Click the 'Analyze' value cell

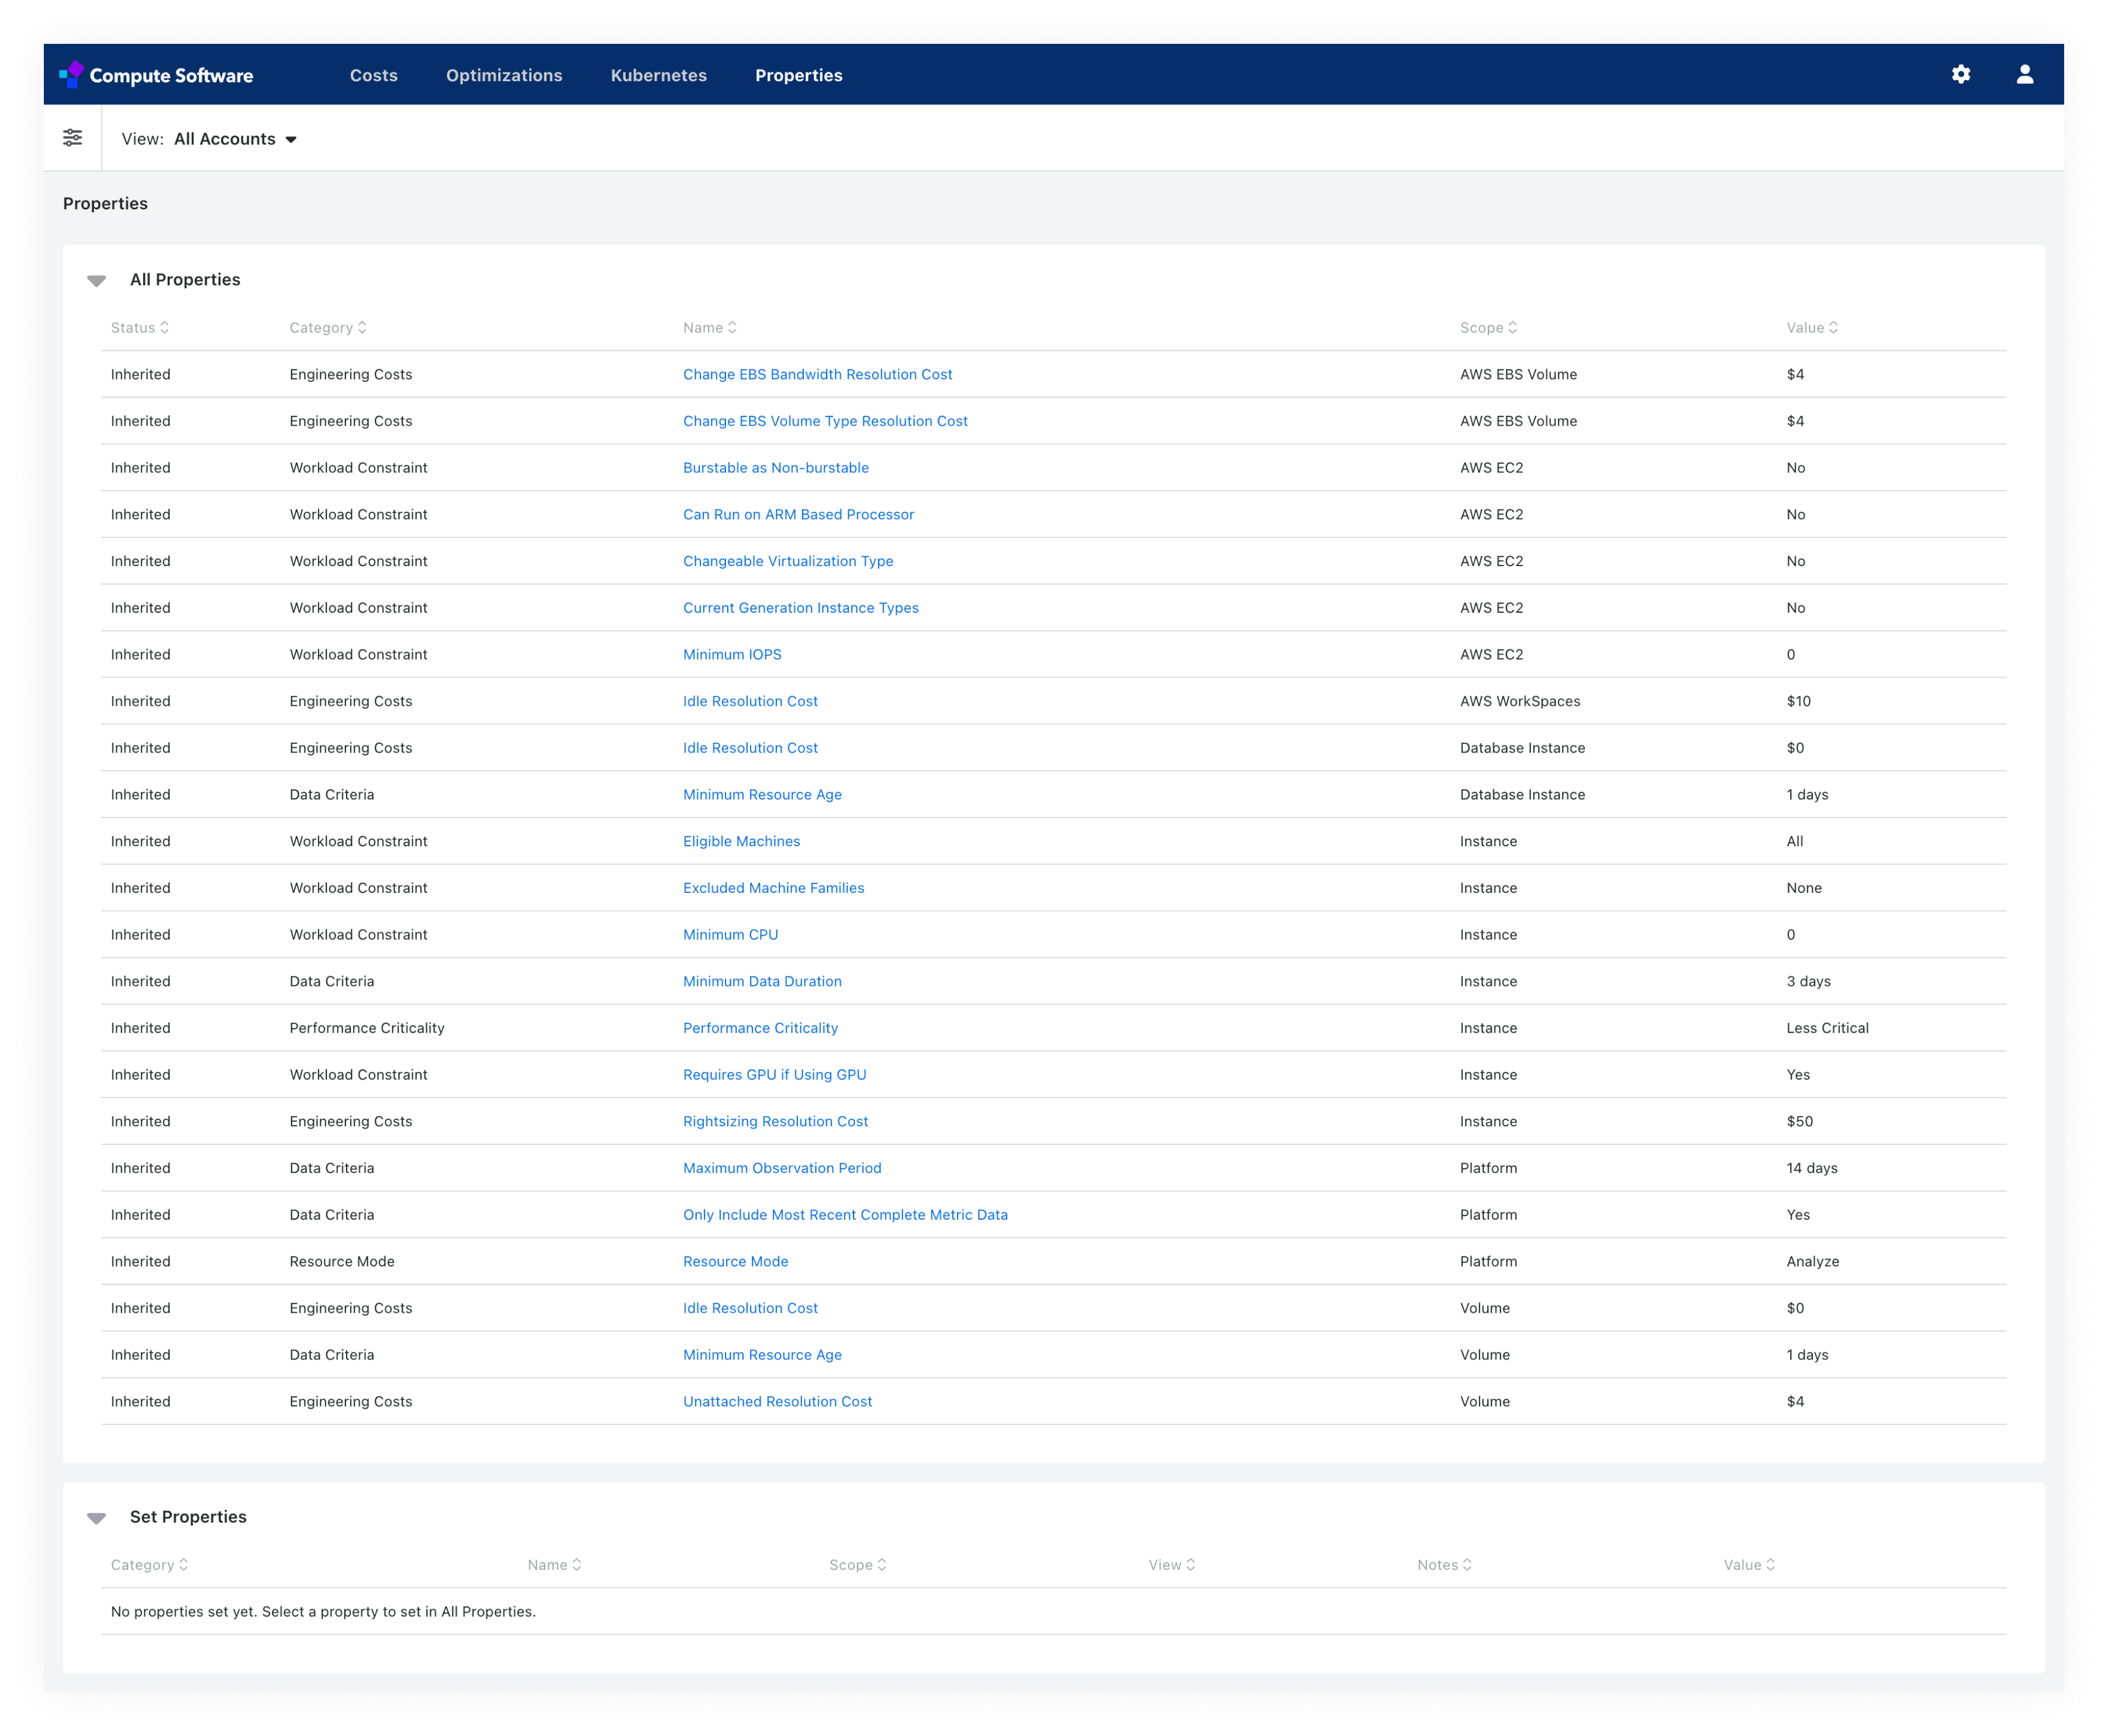pos(1812,1261)
